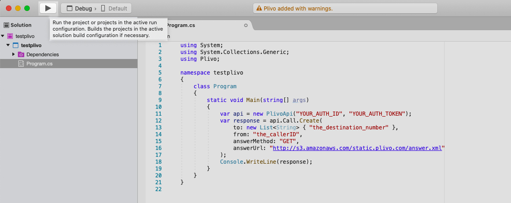Close the Program.cs tab using its dot
This screenshot has height=203, width=511.
click(x=246, y=25)
